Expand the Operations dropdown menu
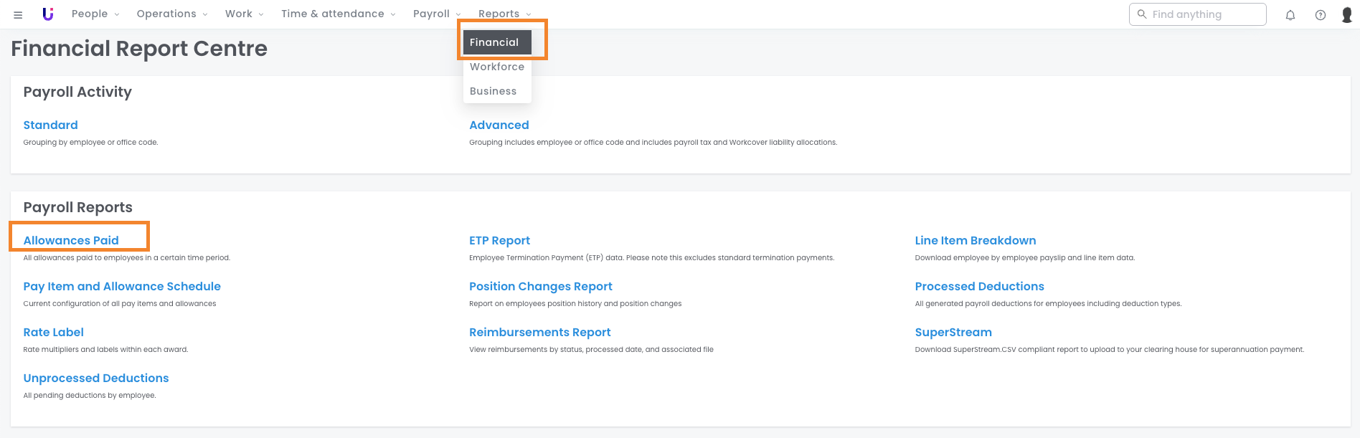 tap(171, 14)
